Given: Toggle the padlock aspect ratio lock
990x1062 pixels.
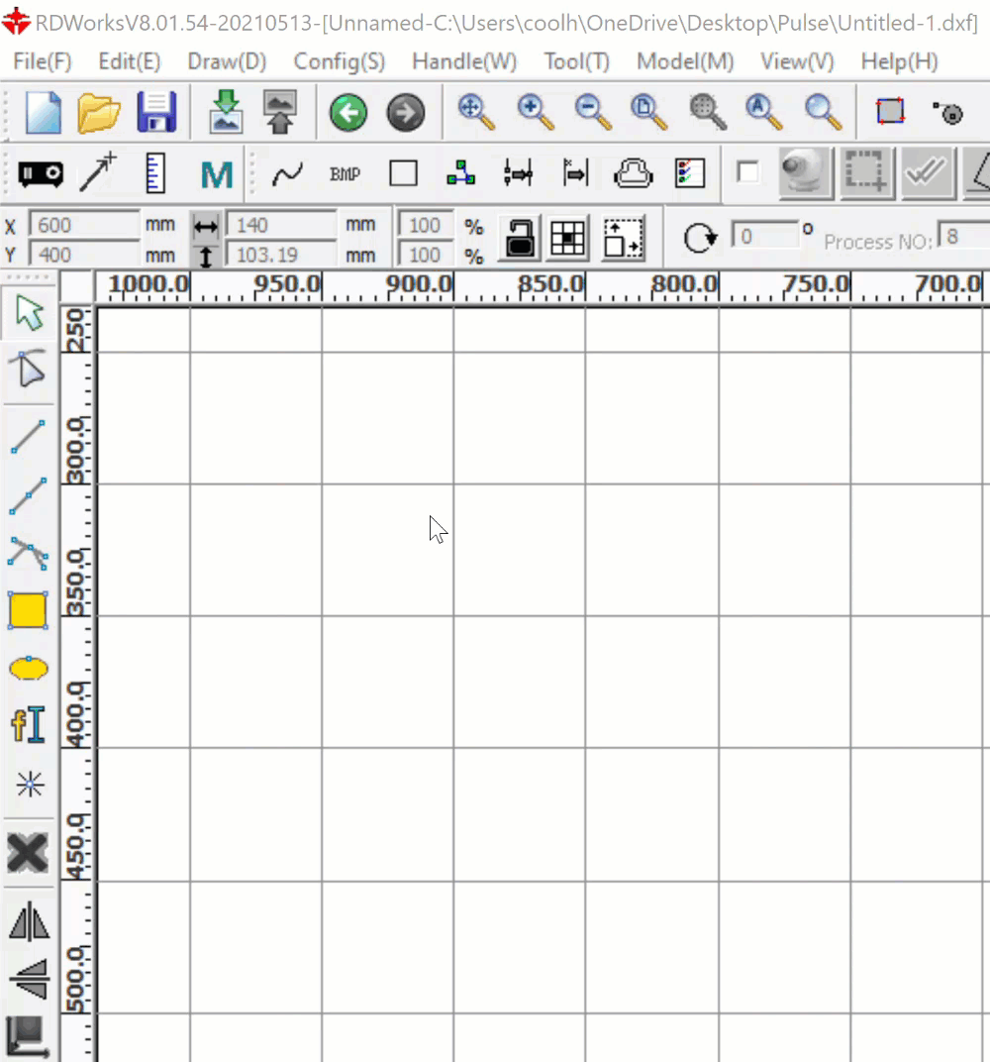Looking at the screenshot, I should [519, 239].
